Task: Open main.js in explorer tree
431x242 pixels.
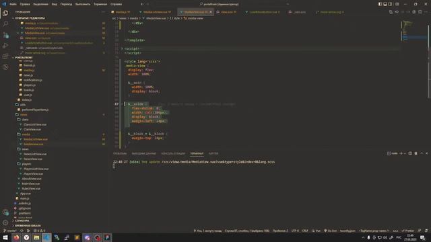Action: coord(24,198)
